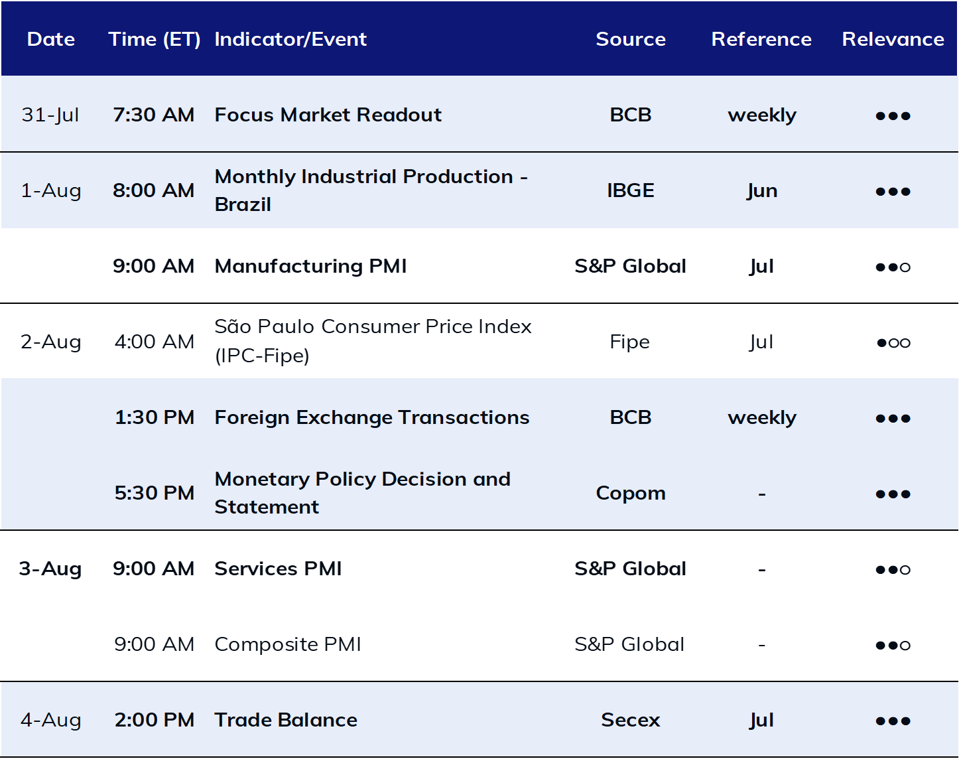Open the Trade Balance event

click(286, 720)
